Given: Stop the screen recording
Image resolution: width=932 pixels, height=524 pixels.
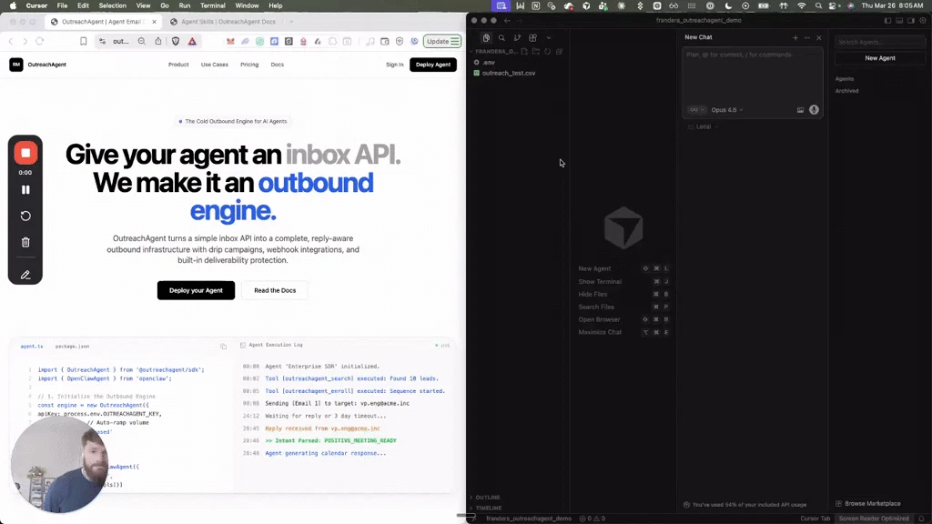Looking at the screenshot, I should pos(25,153).
